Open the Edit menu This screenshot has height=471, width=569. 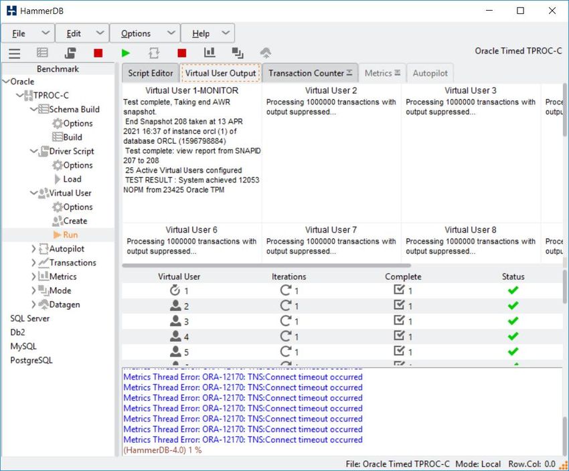(82, 33)
